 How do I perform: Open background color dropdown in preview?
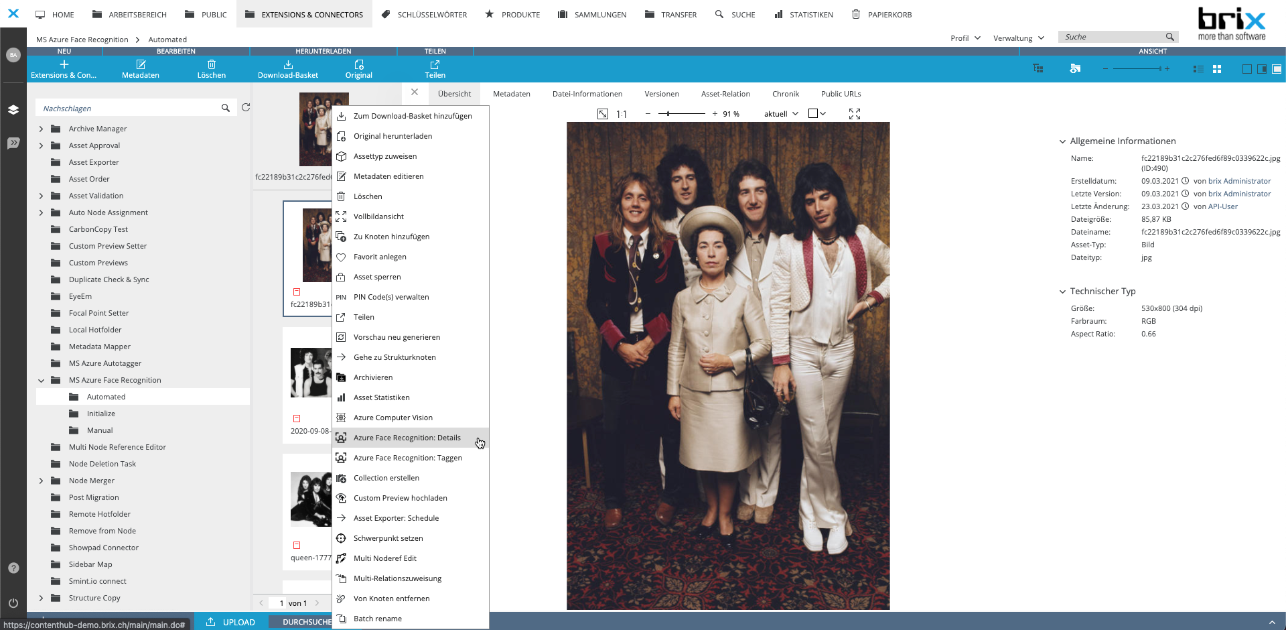pyautogui.click(x=817, y=114)
